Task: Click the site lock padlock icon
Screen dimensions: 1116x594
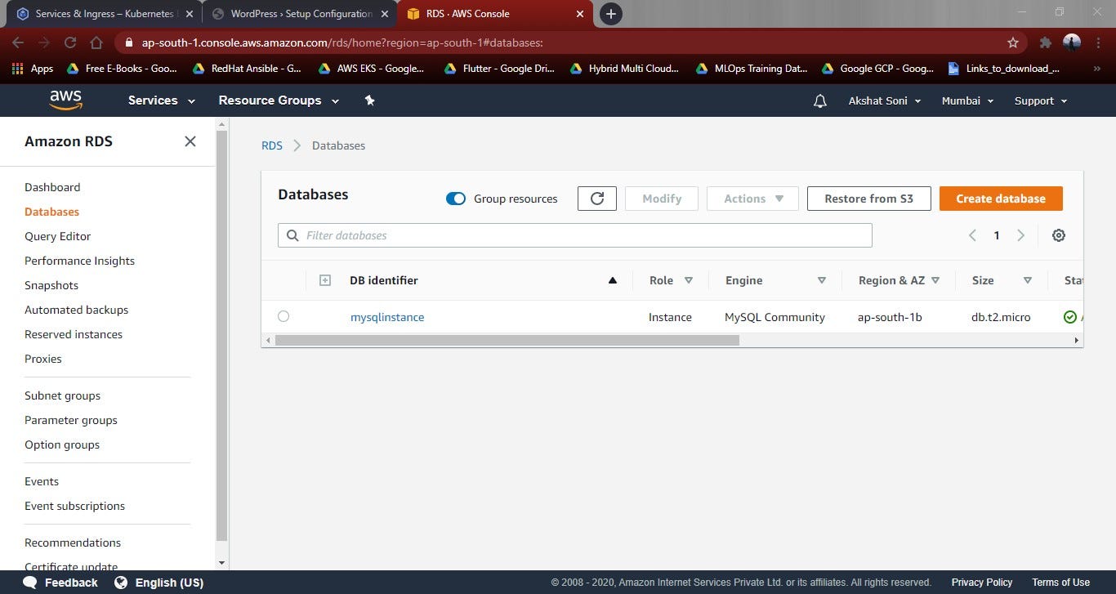Action: (x=129, y=42)
